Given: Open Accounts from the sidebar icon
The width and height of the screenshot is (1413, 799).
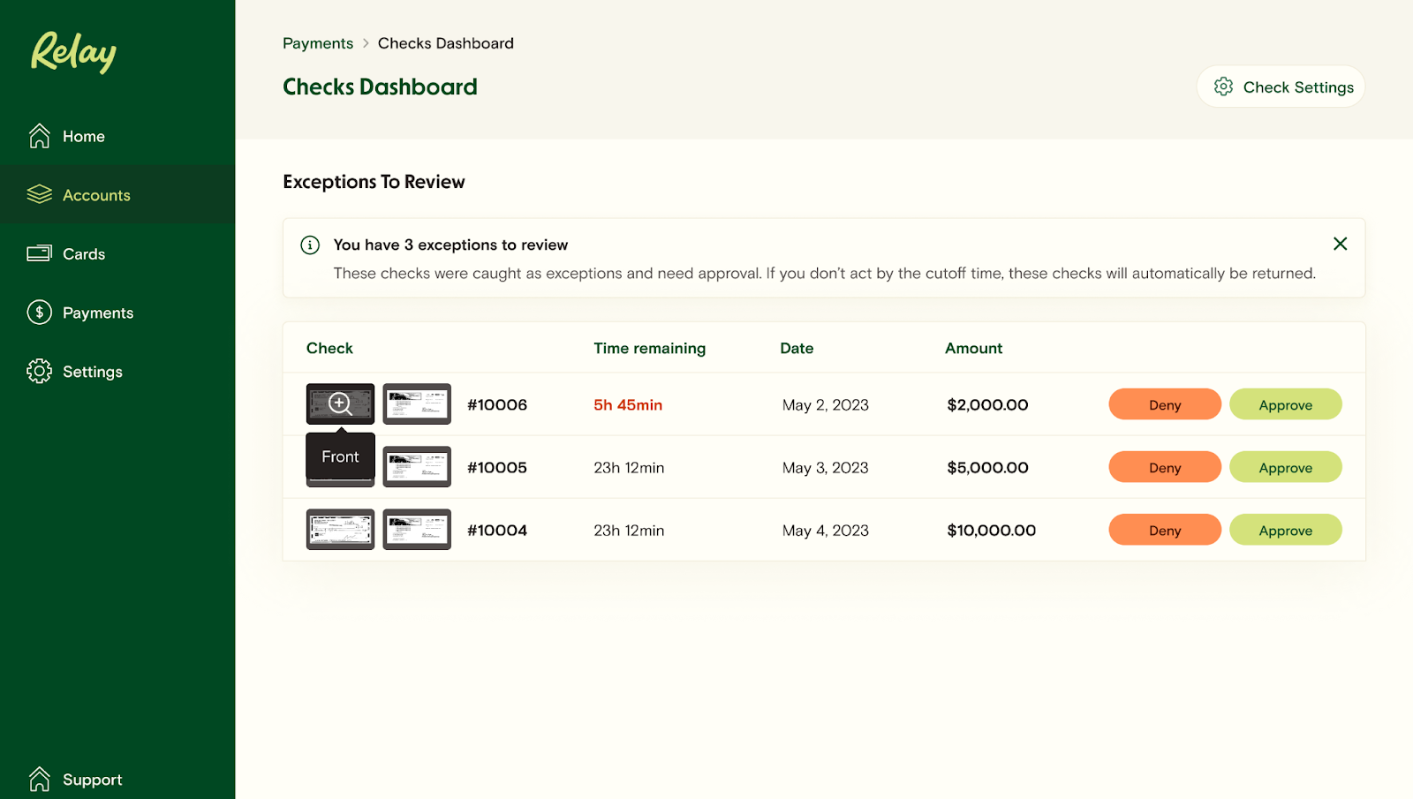Looking at the screenshot, I should coord(39,194).
